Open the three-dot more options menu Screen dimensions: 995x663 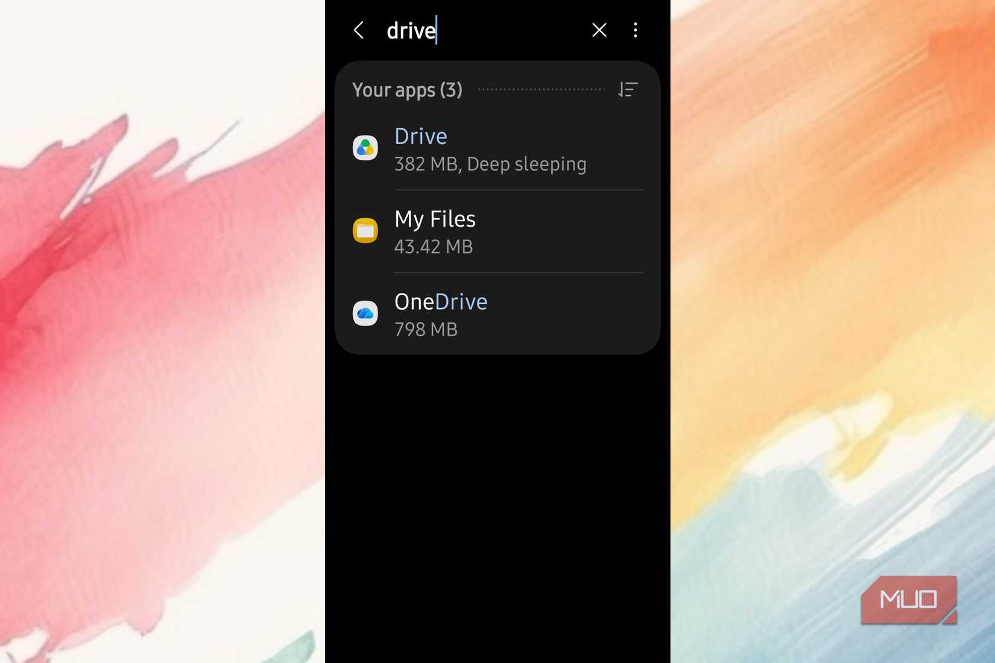point(635,30)
